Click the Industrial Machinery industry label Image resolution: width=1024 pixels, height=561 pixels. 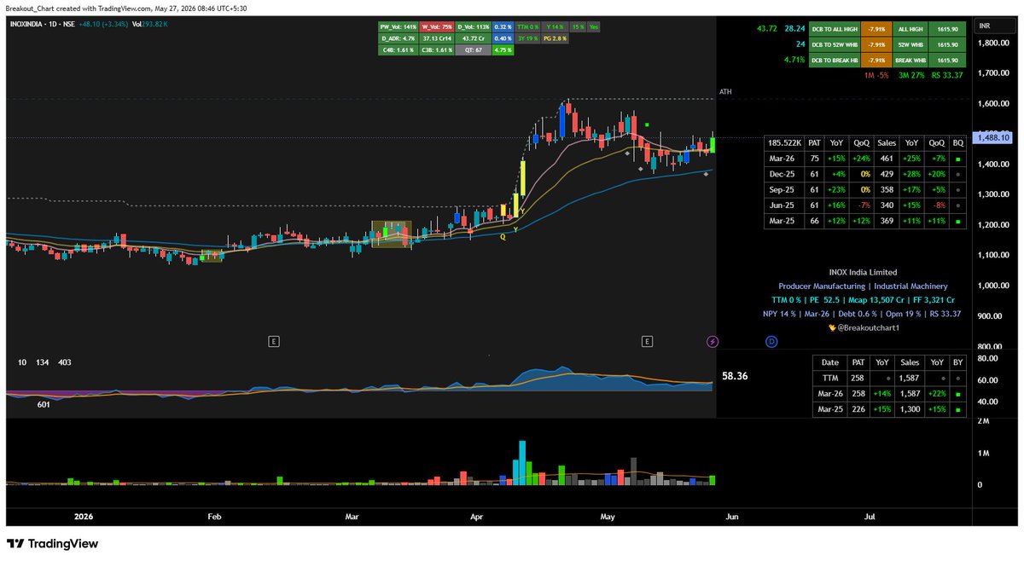(910, 286)
